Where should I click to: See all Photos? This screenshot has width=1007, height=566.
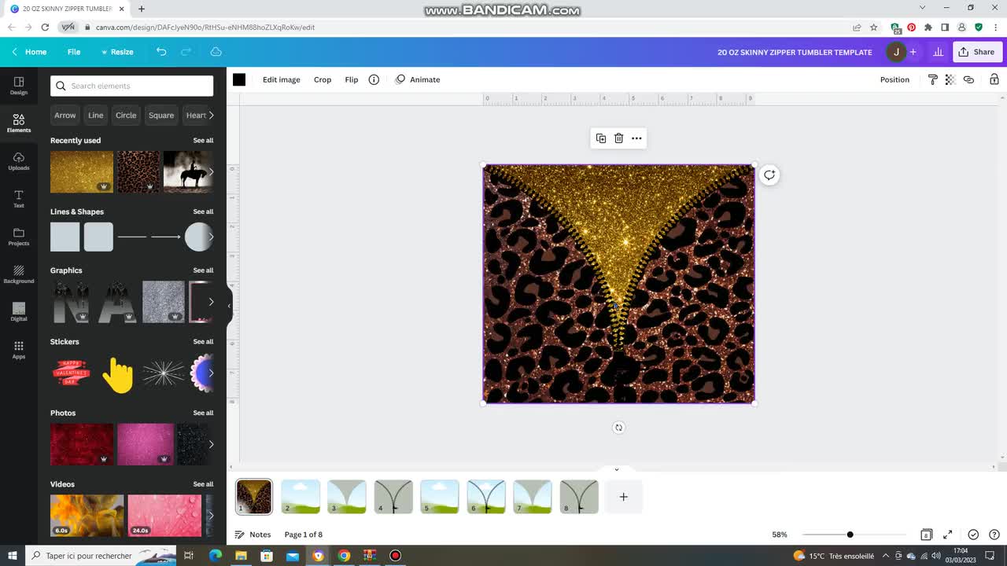(203, 413)
